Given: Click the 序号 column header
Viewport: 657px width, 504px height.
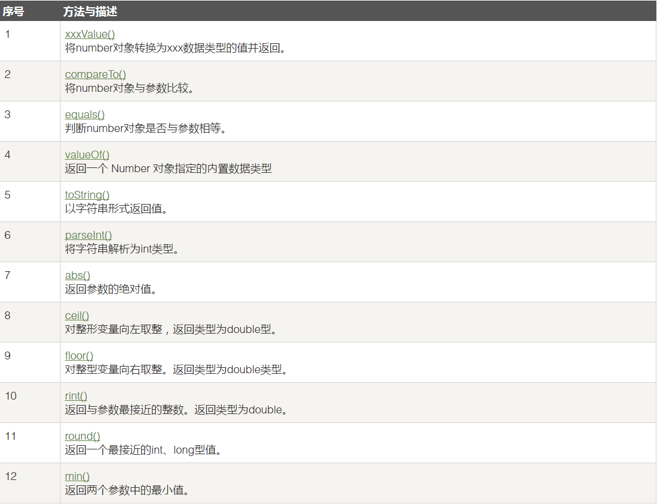Looking at the screenshot, I should (x=13, y=11).
